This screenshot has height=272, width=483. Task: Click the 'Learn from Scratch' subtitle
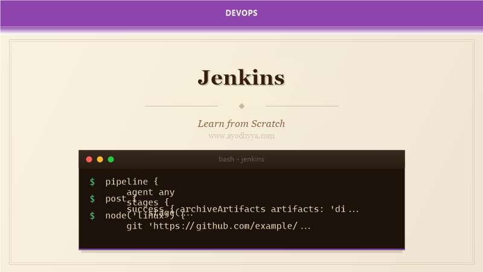(x=241, y=124)
